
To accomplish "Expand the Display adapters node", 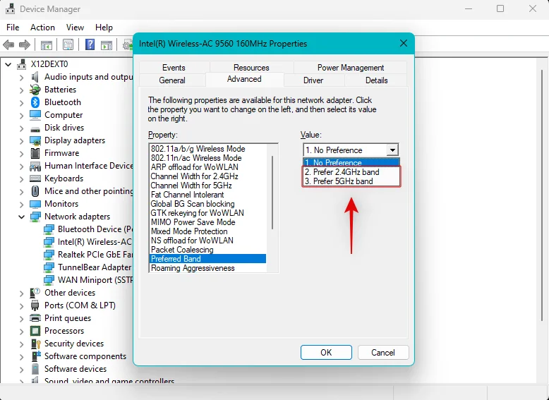I will click(22, 140).
